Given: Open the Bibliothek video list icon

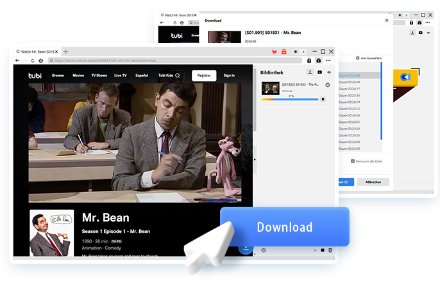Looking at the screenshot, I should (x=319, y=72).
